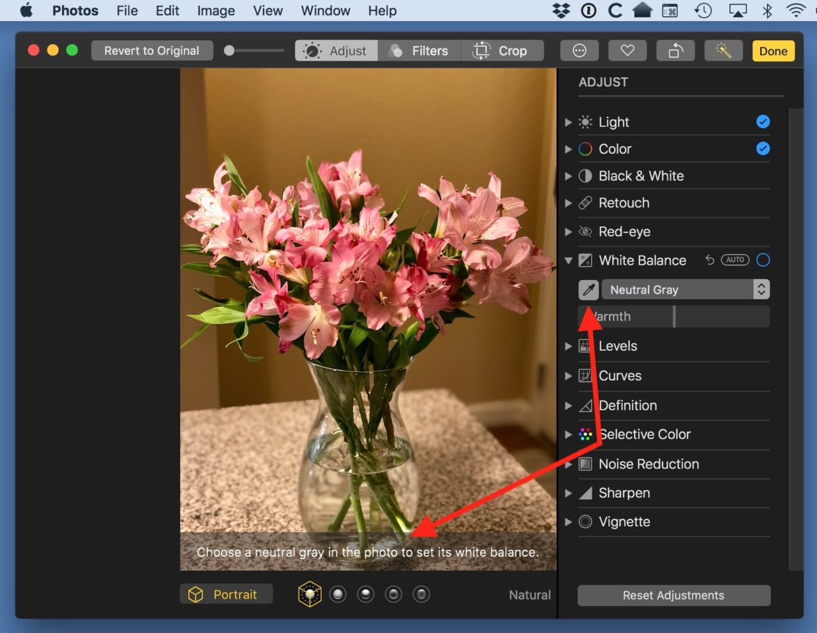Open the Window menu
The image size is (817, 633).
coord(326,11)
